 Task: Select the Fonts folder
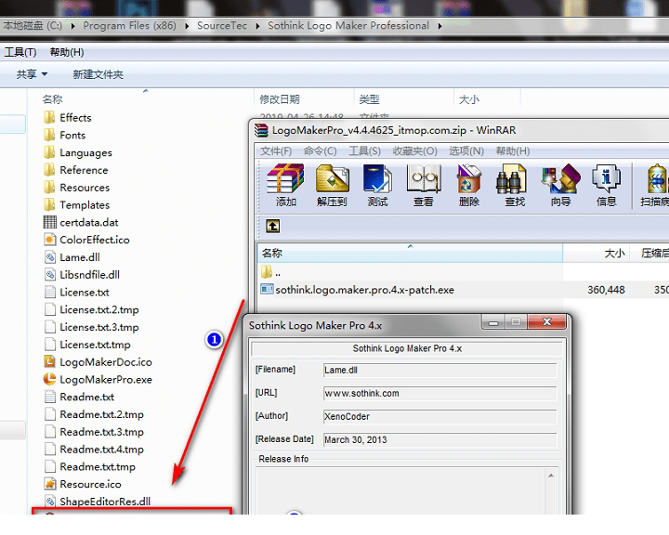click(x=64, y=135)
